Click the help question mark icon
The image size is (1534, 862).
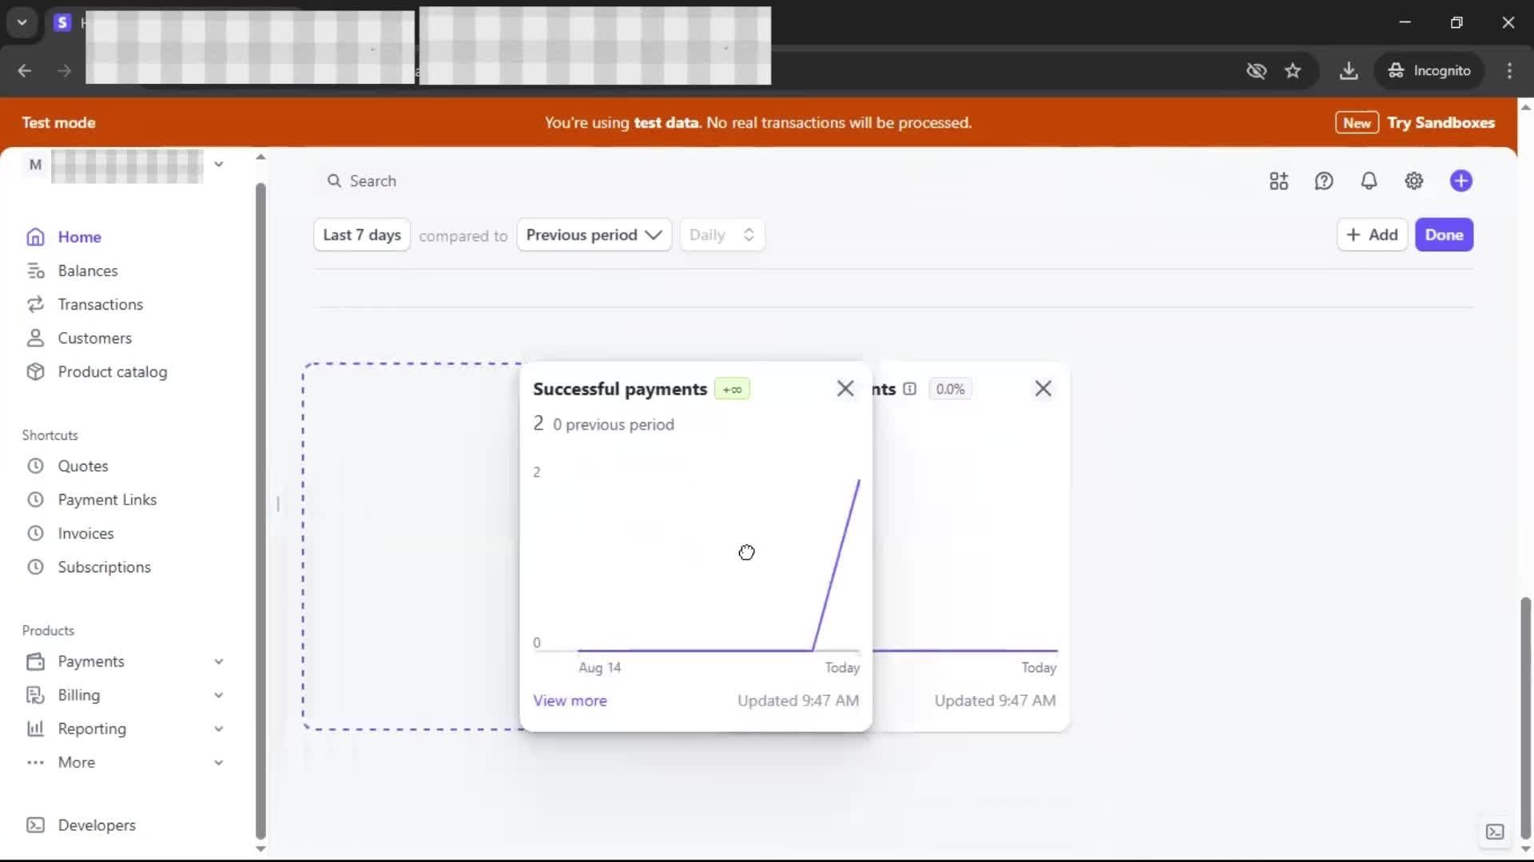pos(1323,181)
